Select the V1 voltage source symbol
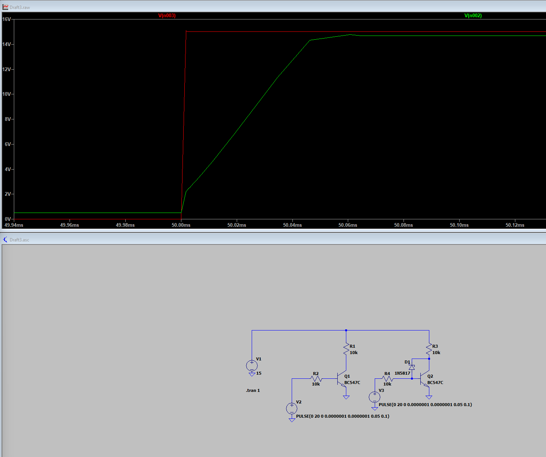 (x=252, y=366)
